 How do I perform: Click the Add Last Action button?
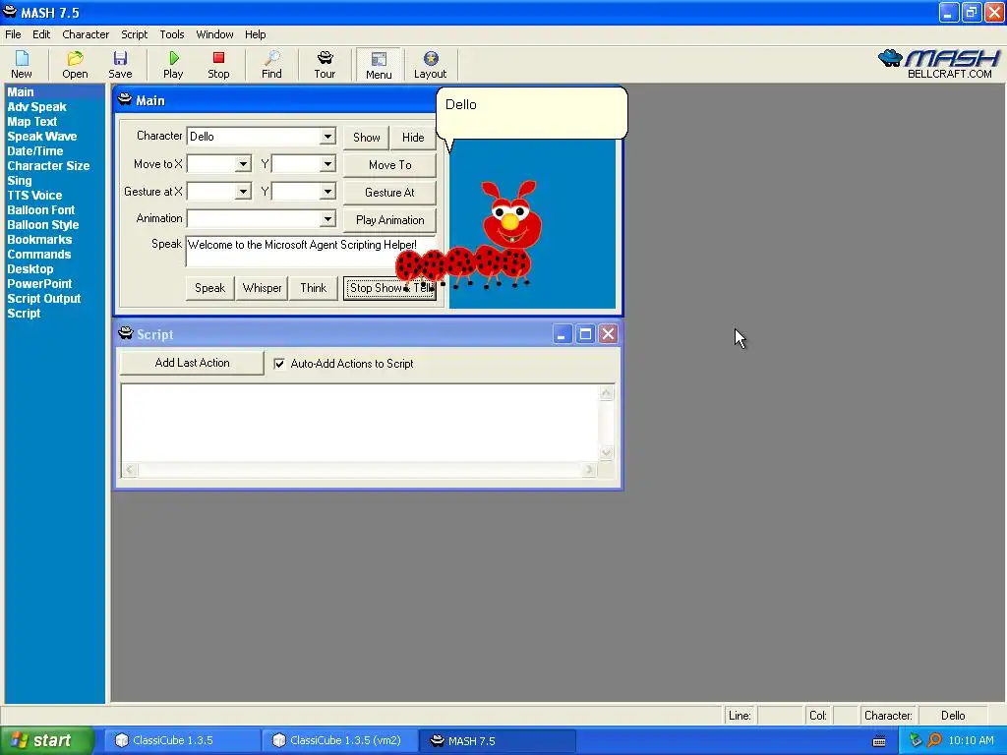pyautogui.click(x=192, y=363)
